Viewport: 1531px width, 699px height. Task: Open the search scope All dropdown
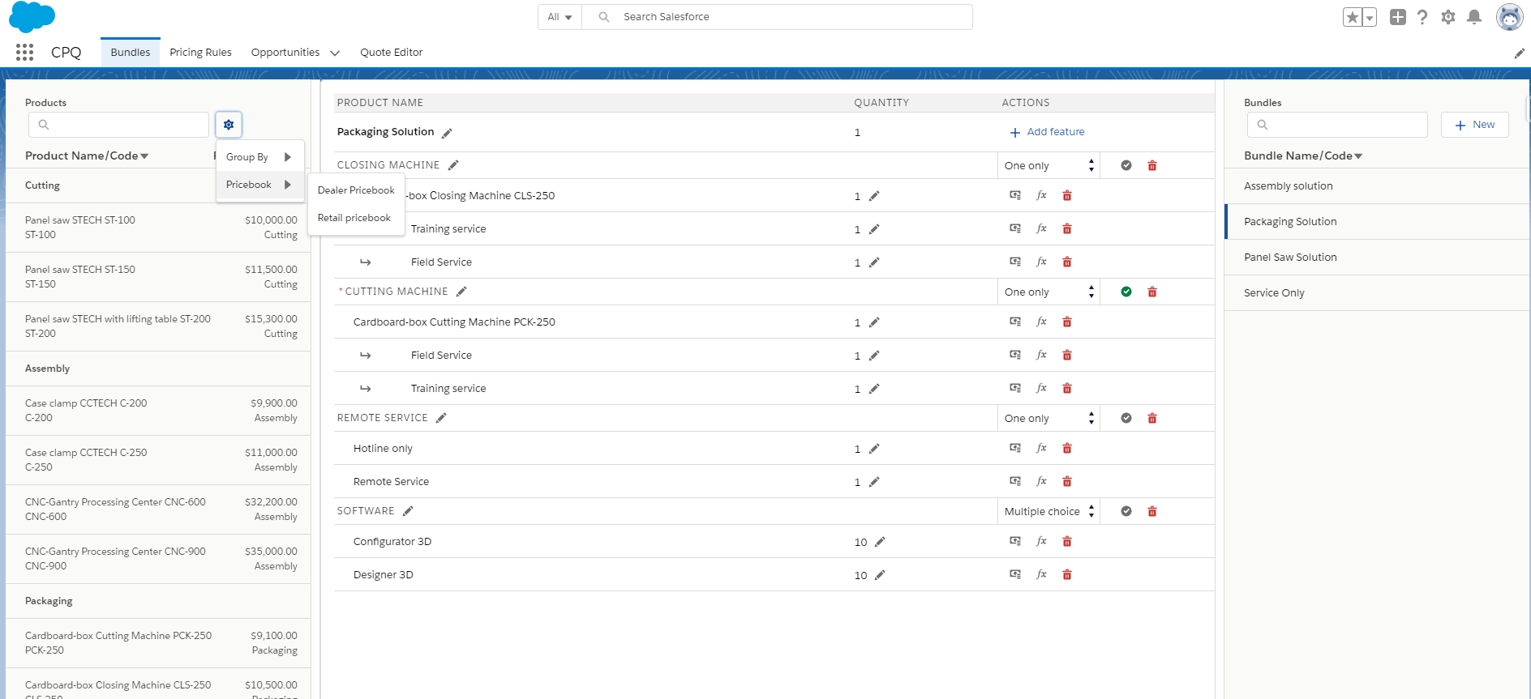(x=560, y=17)
